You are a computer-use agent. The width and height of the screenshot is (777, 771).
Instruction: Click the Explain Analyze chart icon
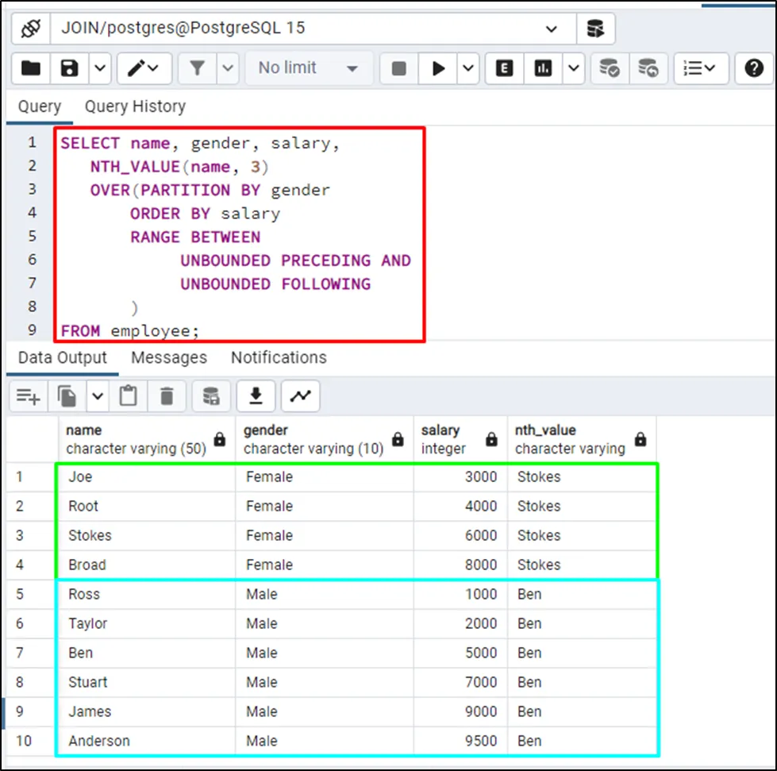coord(543,68)
